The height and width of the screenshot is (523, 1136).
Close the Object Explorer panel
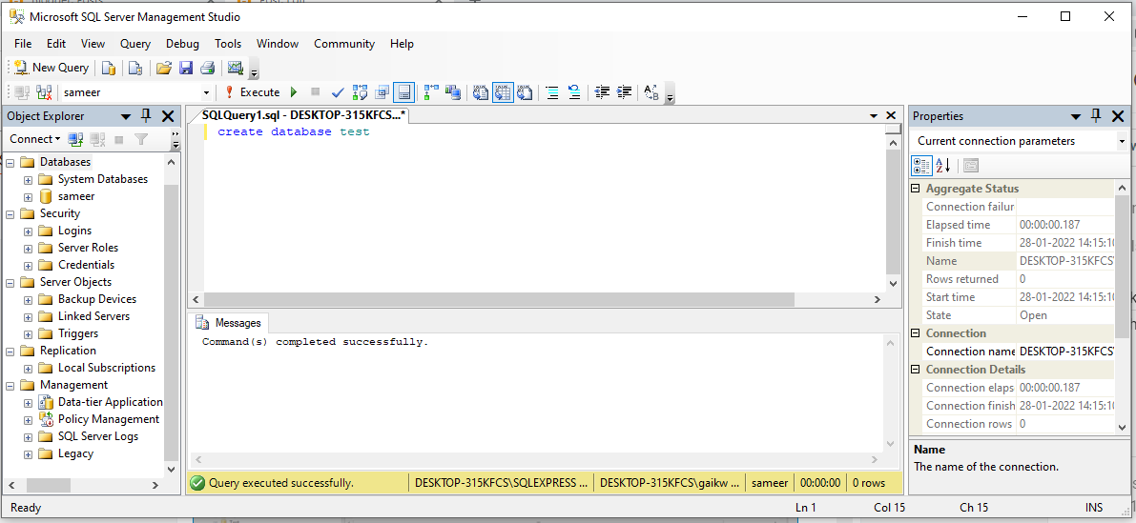[x=167, y=115]
